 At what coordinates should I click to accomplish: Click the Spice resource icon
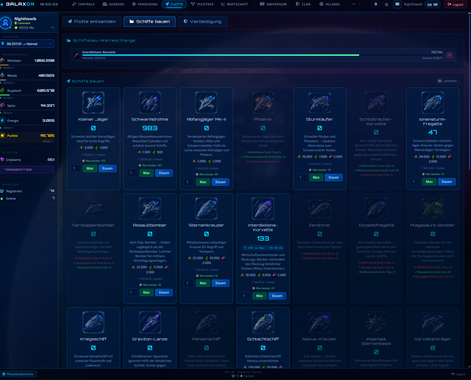(3, 105)
